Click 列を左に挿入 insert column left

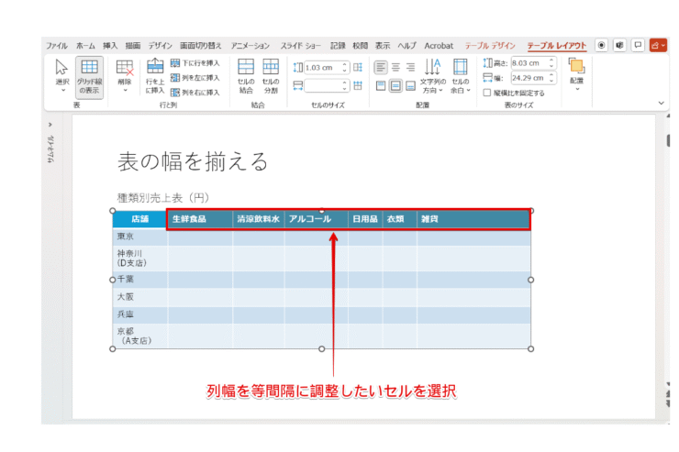click(195, 78)
